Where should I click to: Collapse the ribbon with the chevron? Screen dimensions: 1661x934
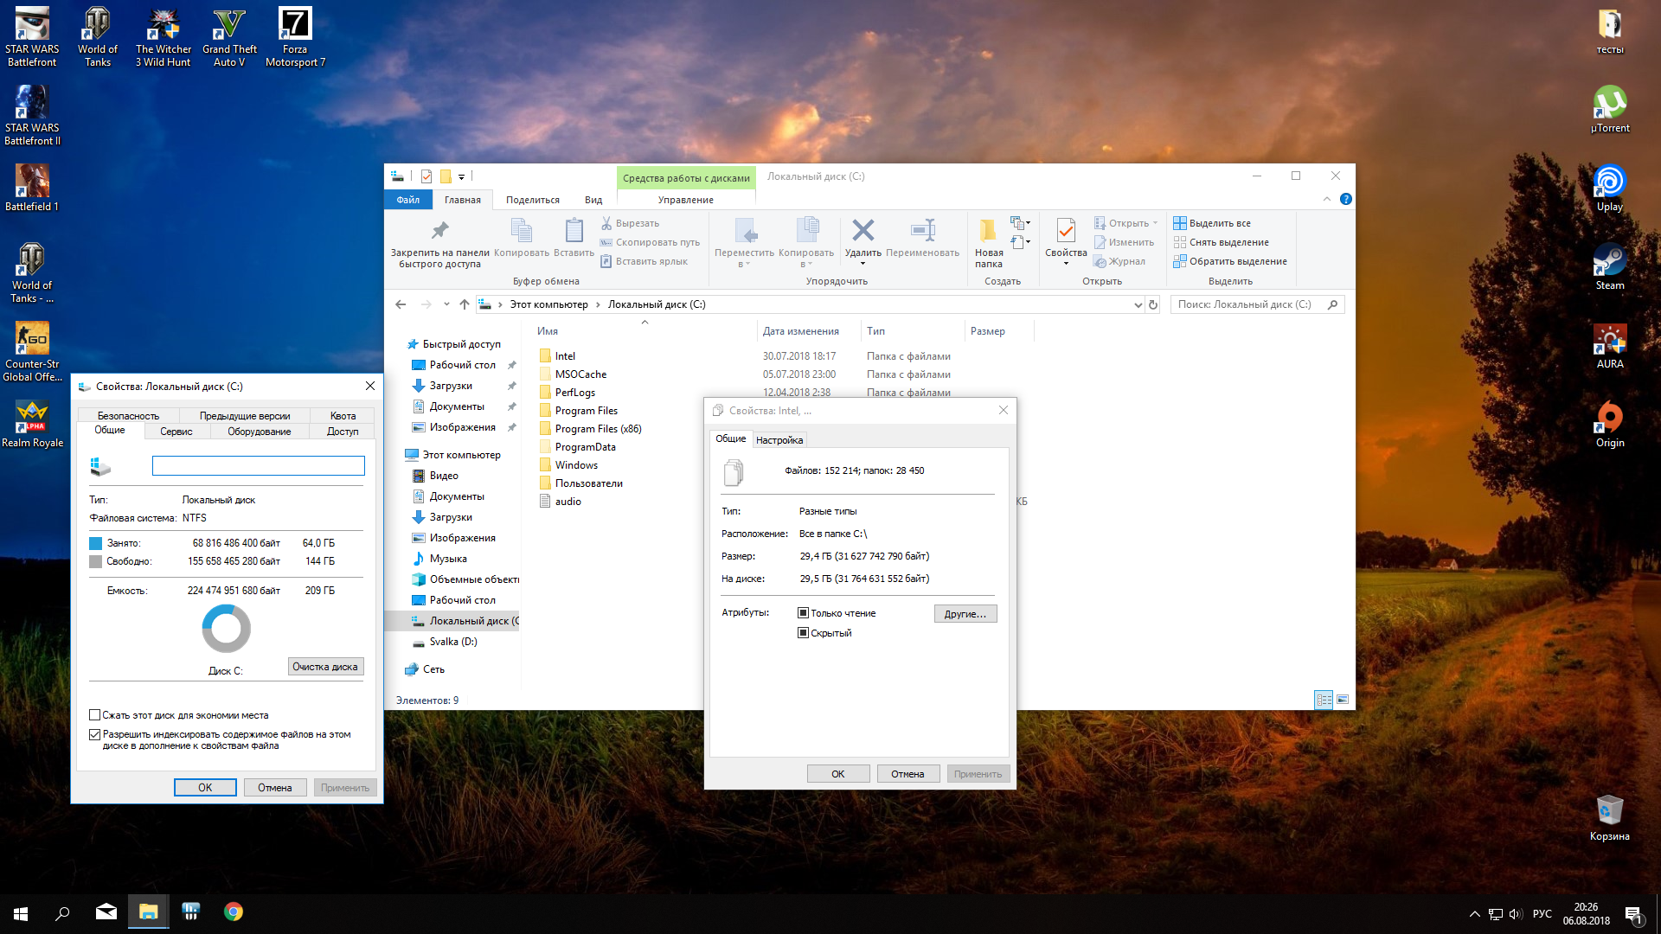point(1326,199)
